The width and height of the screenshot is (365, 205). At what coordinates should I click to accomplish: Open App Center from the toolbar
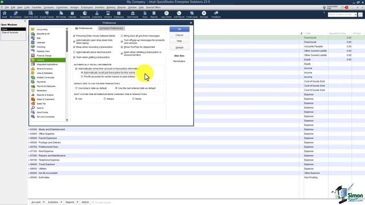click(166, 14)
